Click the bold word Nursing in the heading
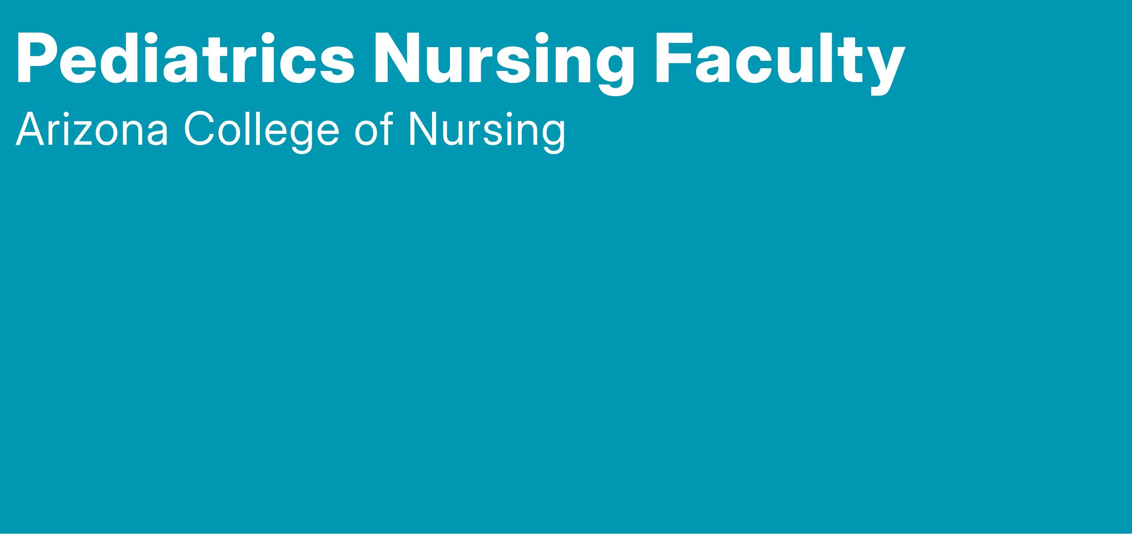 click(x=503, y=59)
